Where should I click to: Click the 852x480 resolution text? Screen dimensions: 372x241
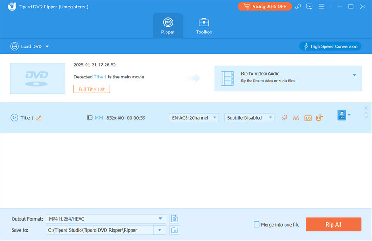[115, 118]
